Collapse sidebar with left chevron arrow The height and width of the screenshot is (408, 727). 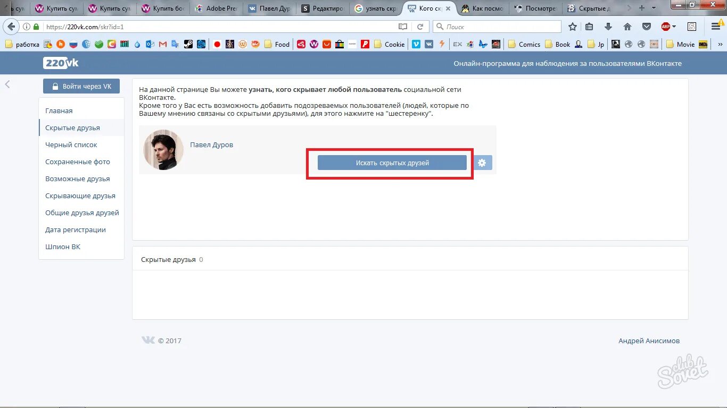(7, 84)
